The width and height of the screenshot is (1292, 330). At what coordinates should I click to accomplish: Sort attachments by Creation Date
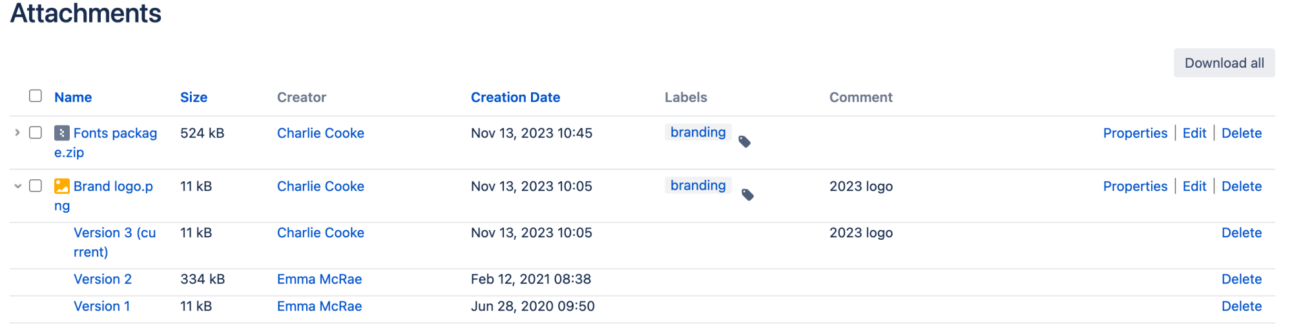click(515, 97)
